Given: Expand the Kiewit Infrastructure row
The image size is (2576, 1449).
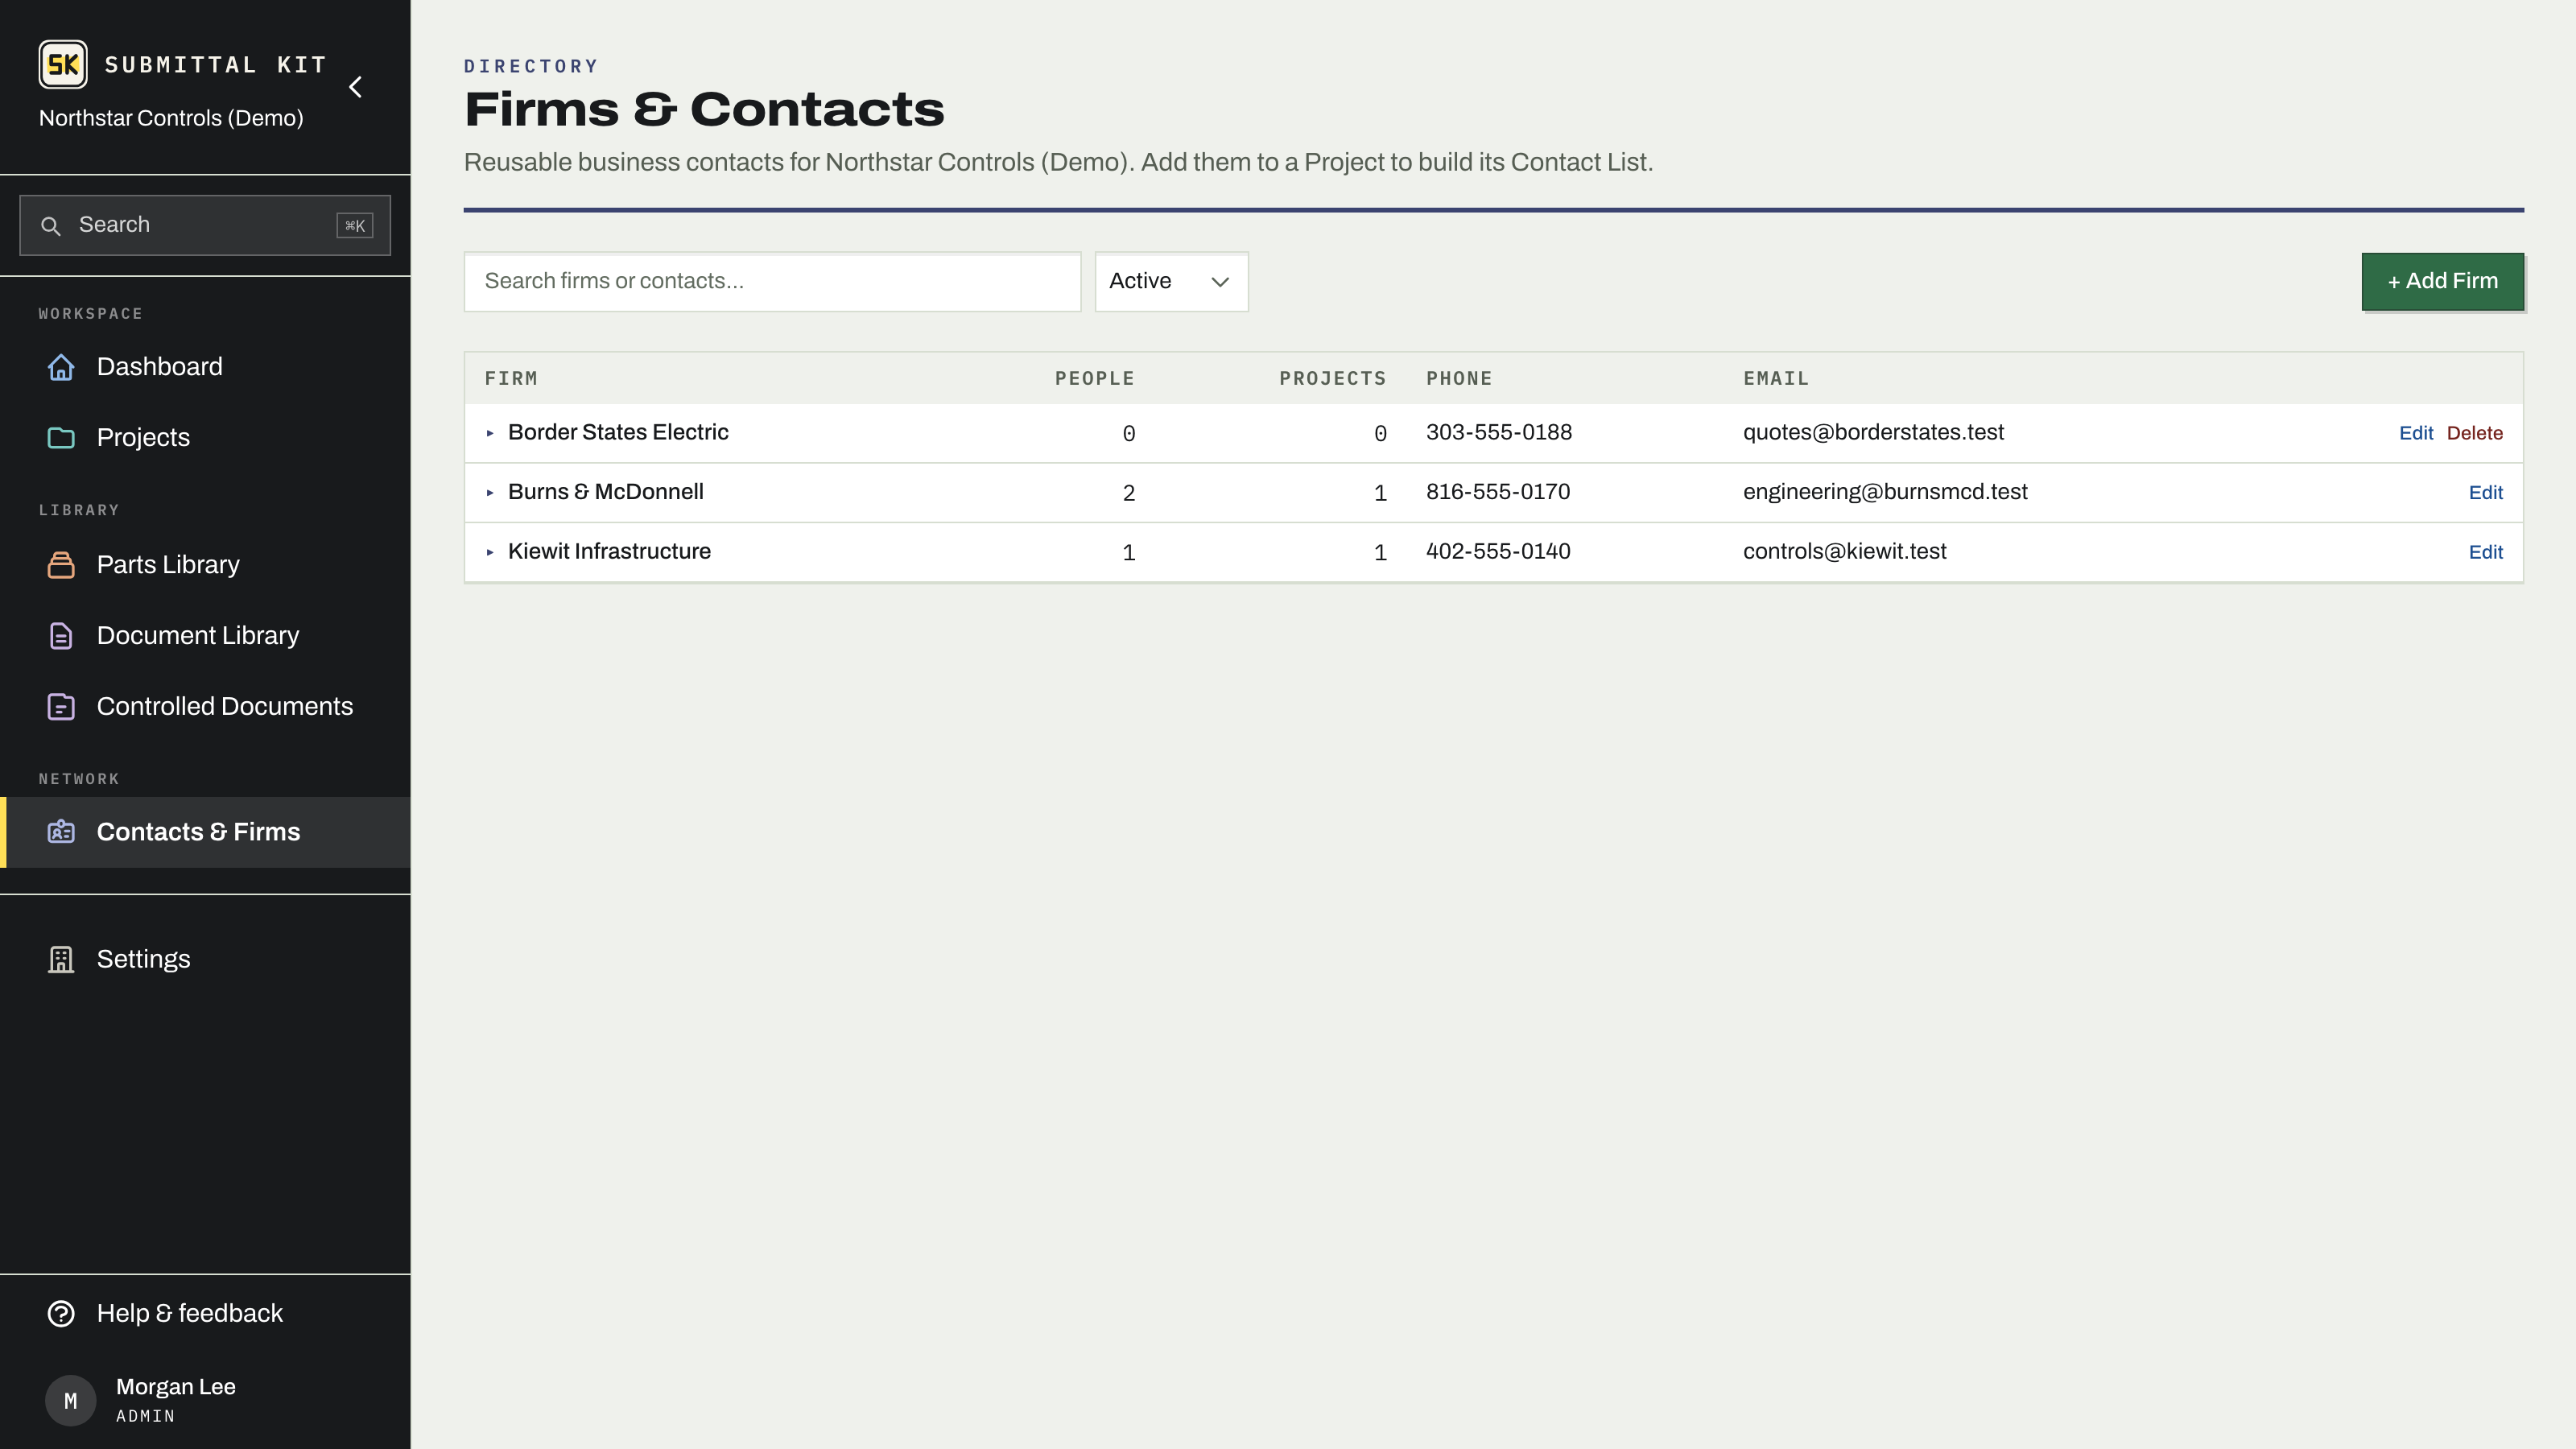Looking at the screenshot, I should click(490, 552).
